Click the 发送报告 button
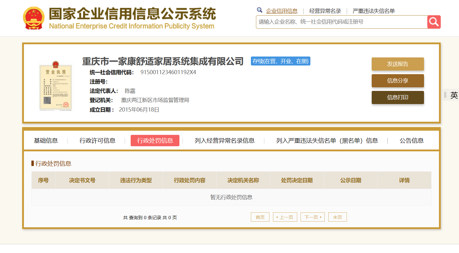Image resolution: width=459 pixels, height=253 pixels. coord(398,64)
